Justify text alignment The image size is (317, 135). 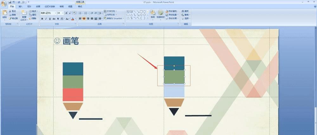pos(92,19)
